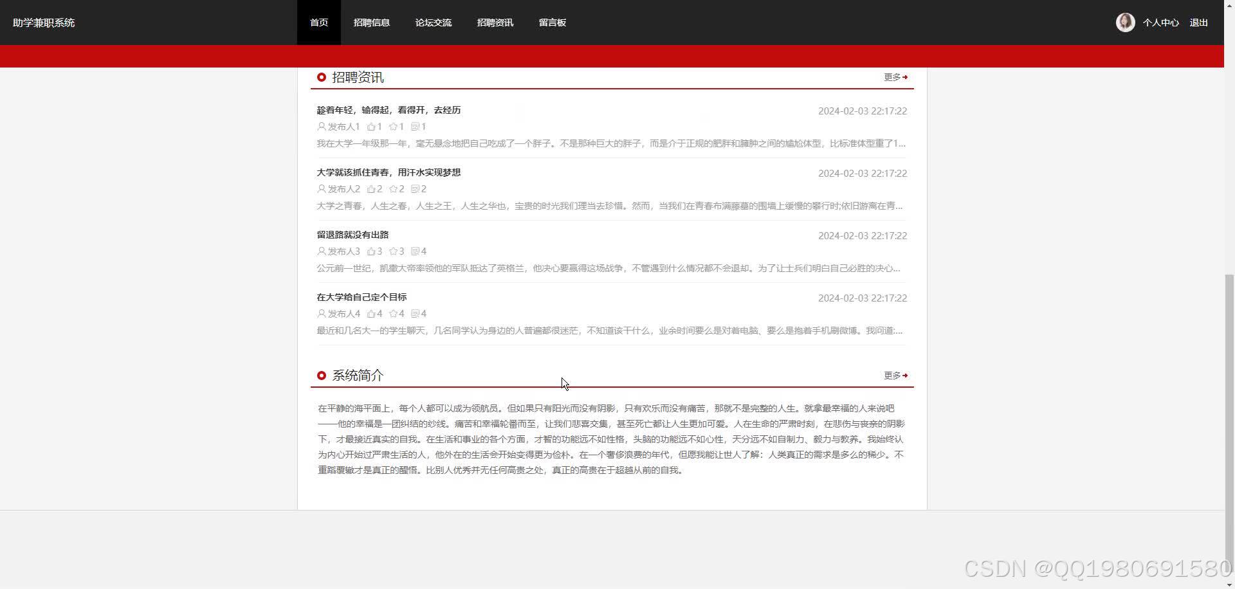Click star icon in 发布人1 row
The image size is (1235, 589).
393,127
